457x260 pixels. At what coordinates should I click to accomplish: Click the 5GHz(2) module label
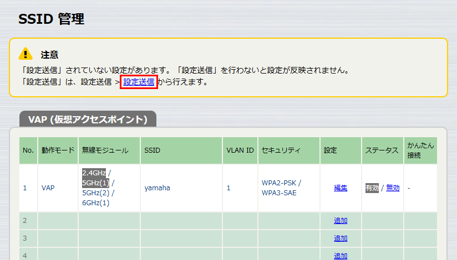click(x=95, y=193)
